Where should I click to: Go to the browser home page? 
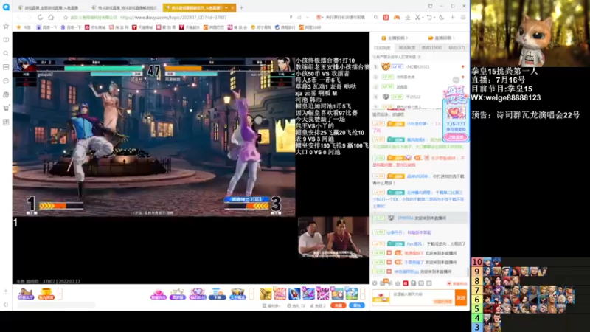(51, 17)
